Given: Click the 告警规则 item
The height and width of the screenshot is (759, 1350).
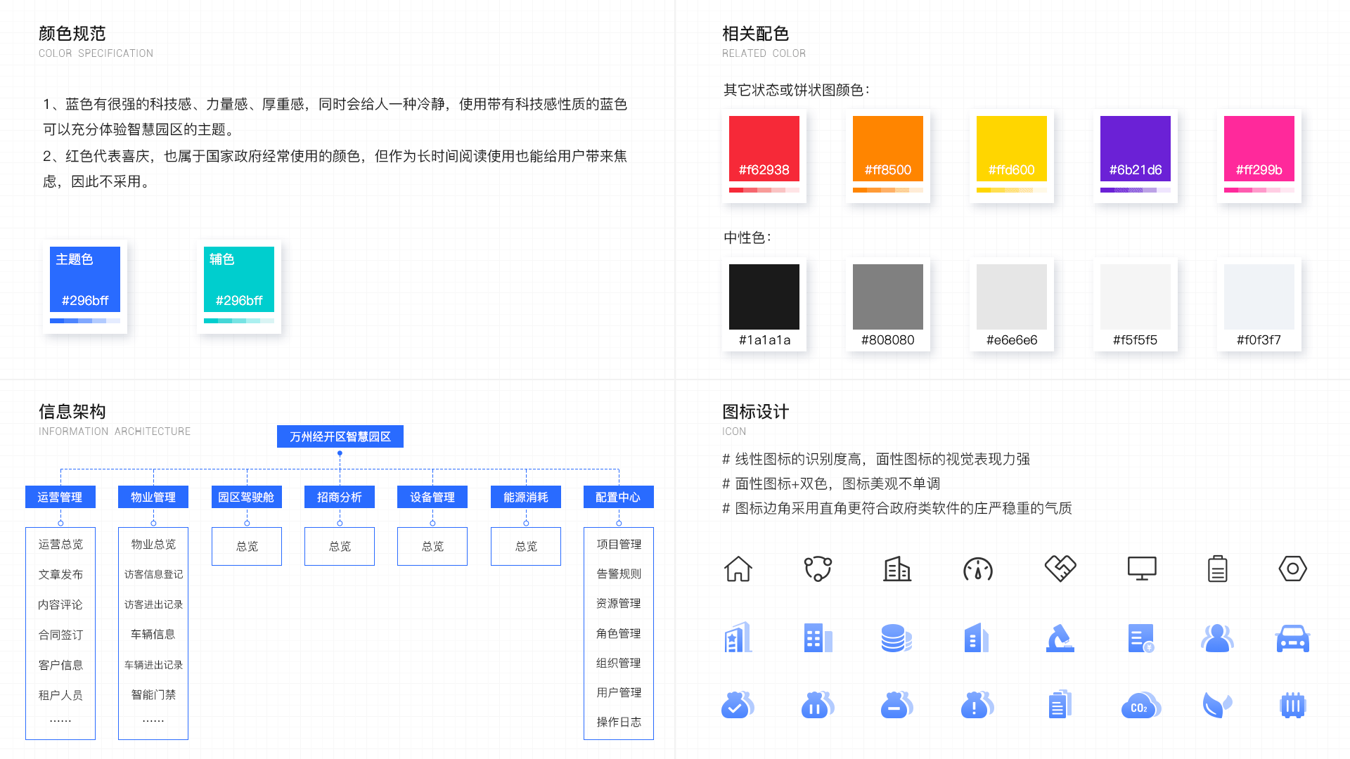Looking at the screenshot, I should (619, 573).
